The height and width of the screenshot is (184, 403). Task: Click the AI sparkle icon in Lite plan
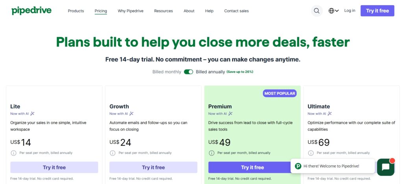click(x=33, y=114)
